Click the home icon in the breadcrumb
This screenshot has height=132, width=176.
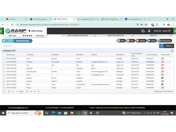[4, 41]
